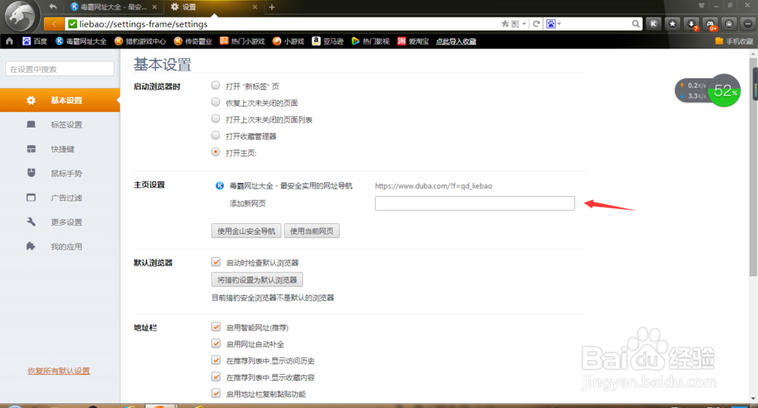
Task: Select 恢复上次未关闭的页面 radio option
Action: (215, 102)
